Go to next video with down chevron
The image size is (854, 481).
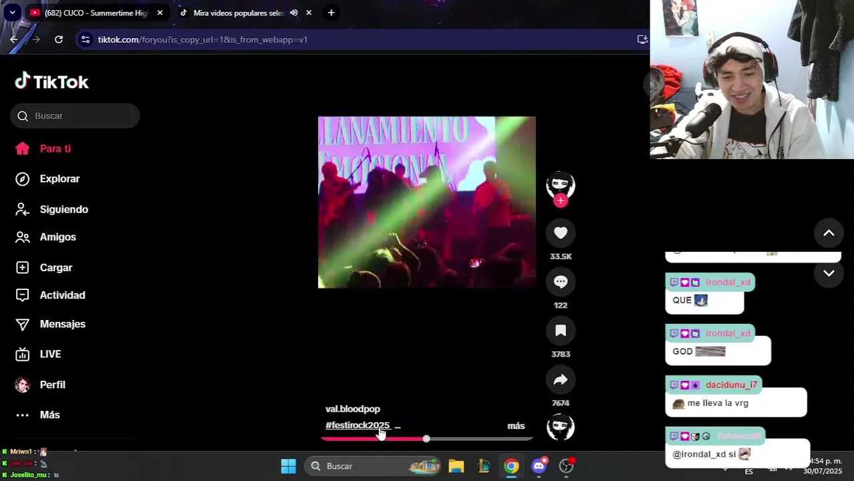tap(829, 273)
